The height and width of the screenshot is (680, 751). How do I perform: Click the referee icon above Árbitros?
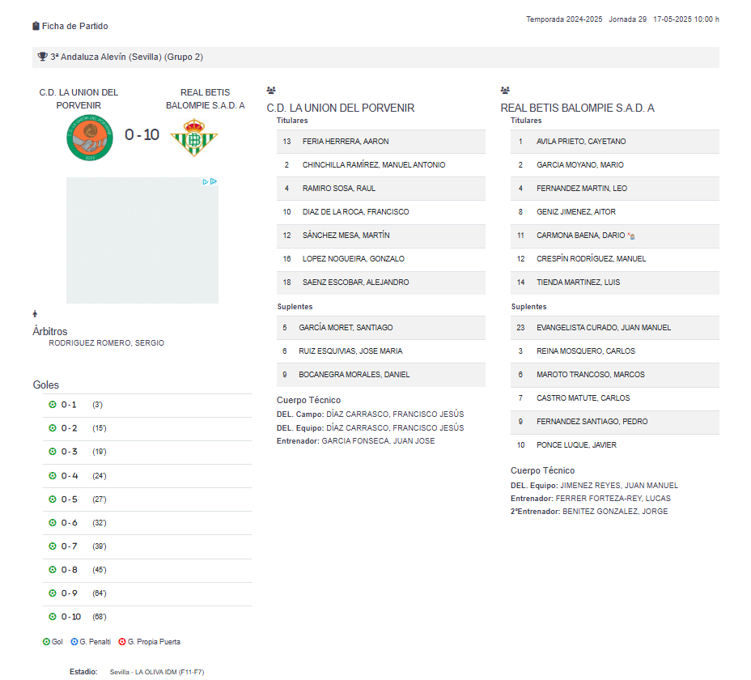pyautogui.click(x=35, y=314)
